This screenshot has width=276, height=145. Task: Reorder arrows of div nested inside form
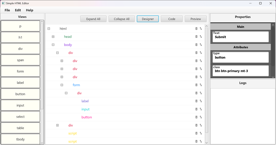[201, 93]
